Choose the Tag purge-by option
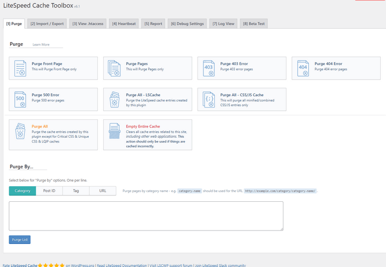 pyautogui.click(x=76, y=190)
